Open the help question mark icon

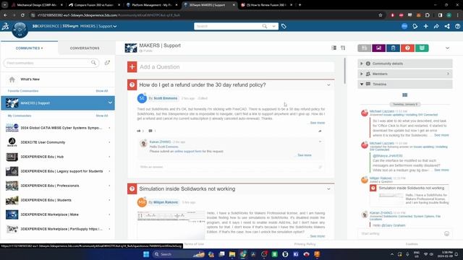pyautogui.click(x=457, y=26)
